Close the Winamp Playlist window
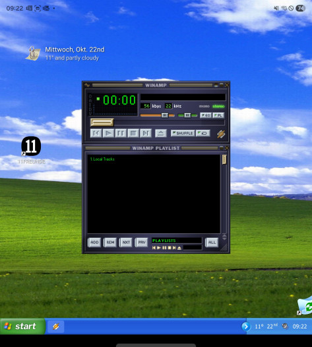 coord(227,148)
